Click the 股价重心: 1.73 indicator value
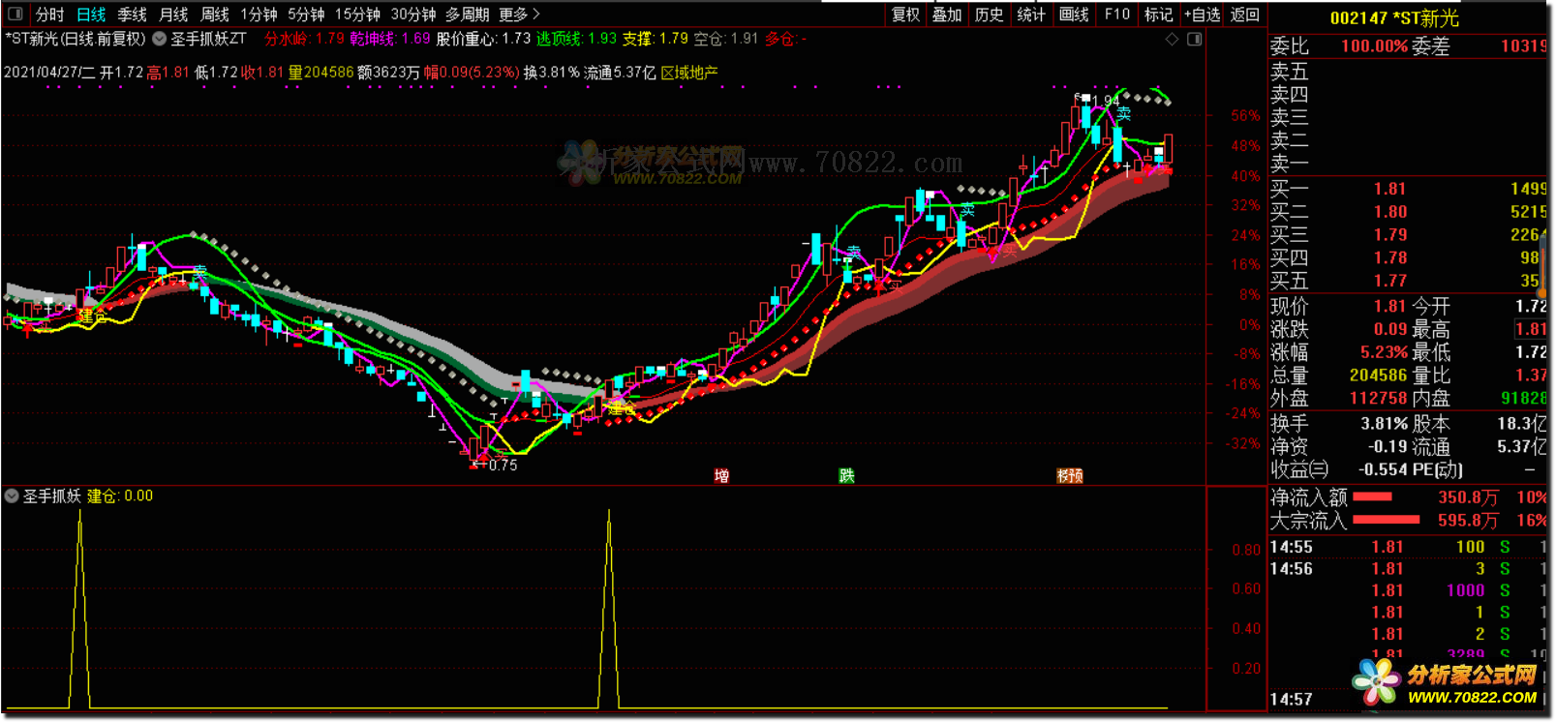The image size is (1556, 722). click(x=483, y=40)
